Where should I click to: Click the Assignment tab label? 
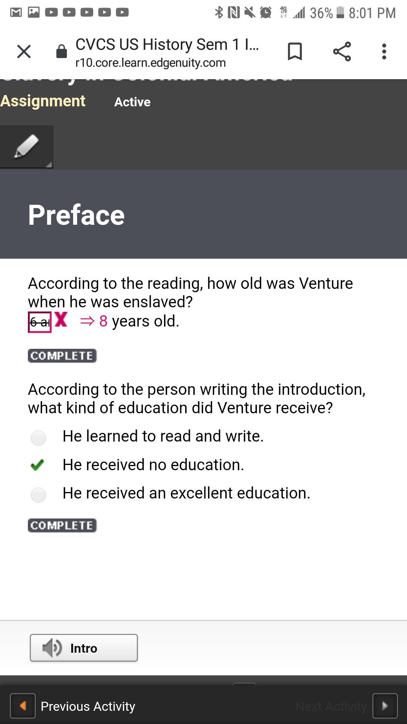(43, 101)
